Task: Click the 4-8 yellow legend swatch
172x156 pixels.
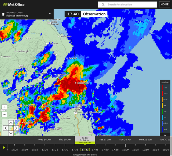Action: (x=162, y=105)
